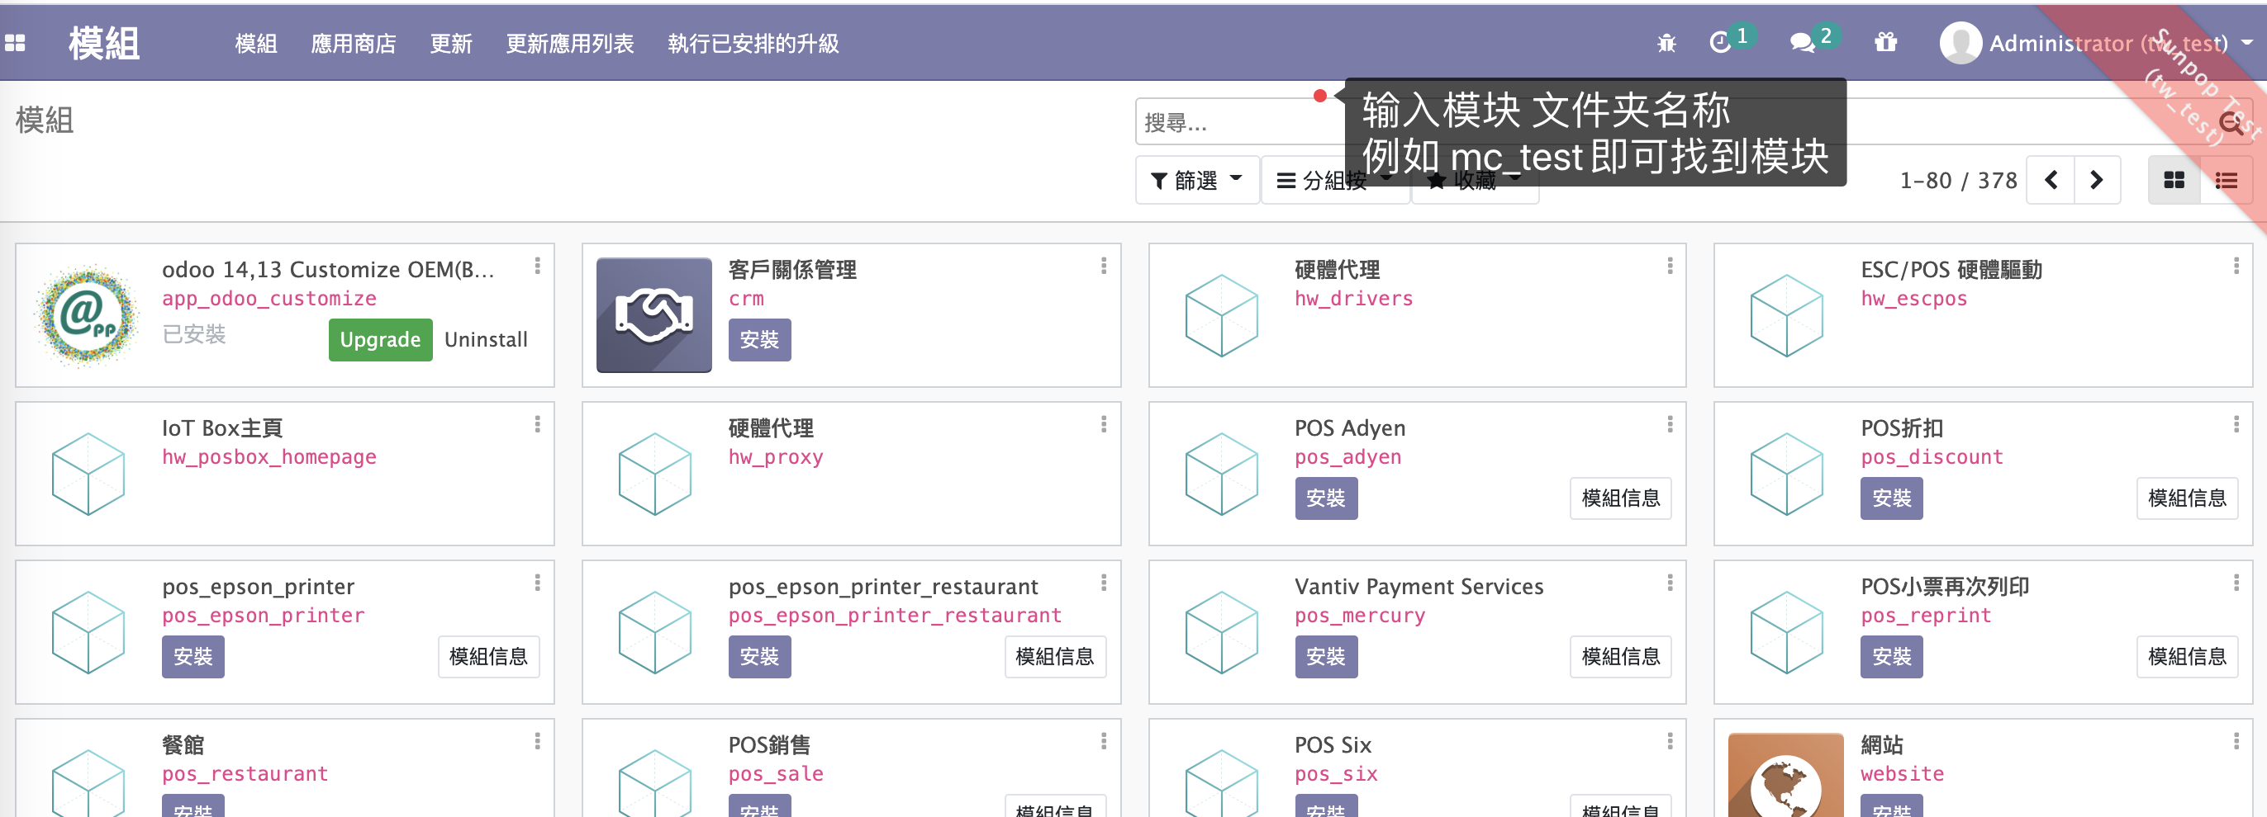Click the search magnifier icon
Viewport: 2267px width, 817px height.
pyautogui.click(x=2232, y=123)
